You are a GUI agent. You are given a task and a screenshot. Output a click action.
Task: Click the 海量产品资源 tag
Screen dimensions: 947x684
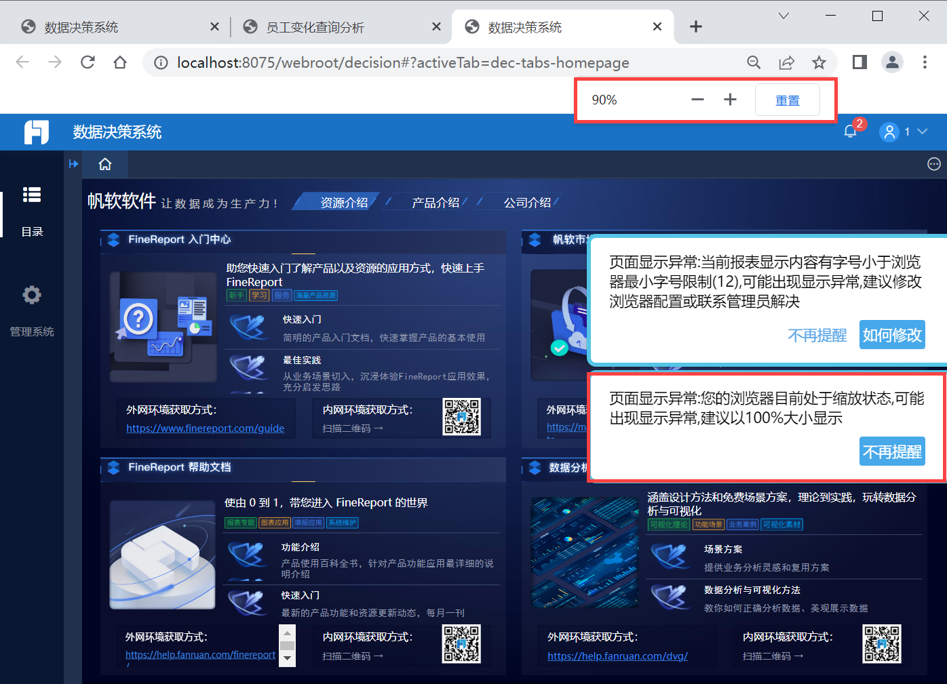click(315, 296)
